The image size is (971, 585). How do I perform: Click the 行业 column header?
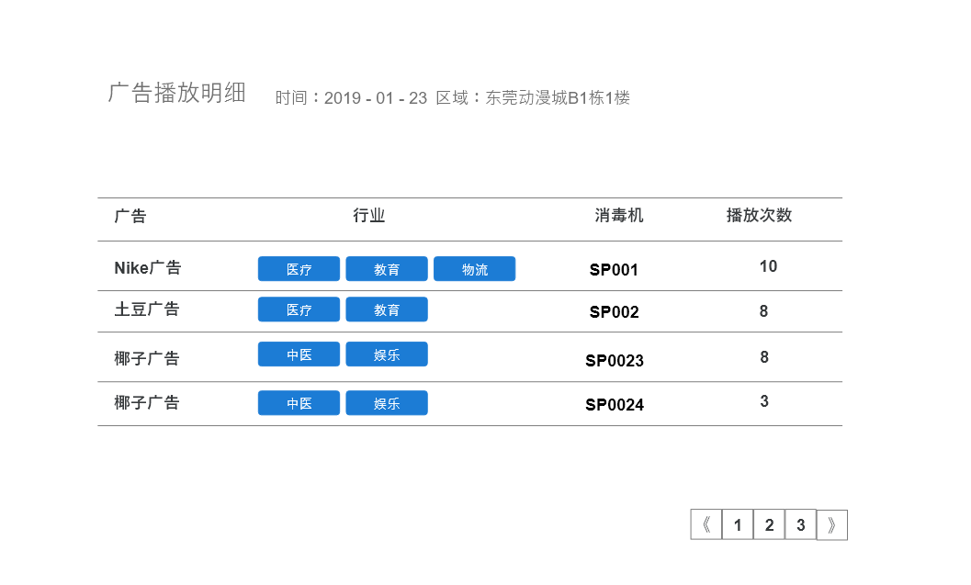(x=368, y=215)
